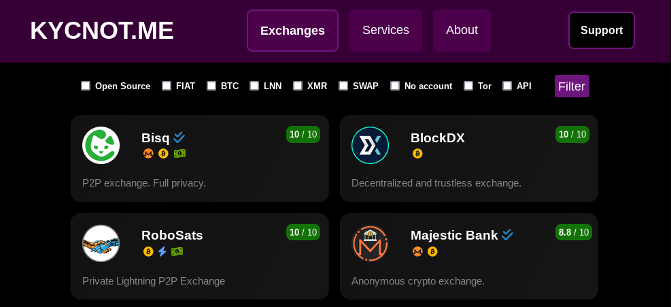Go to the About page
Viewport: 671px width, 307px height.
(x=462, y=31)
